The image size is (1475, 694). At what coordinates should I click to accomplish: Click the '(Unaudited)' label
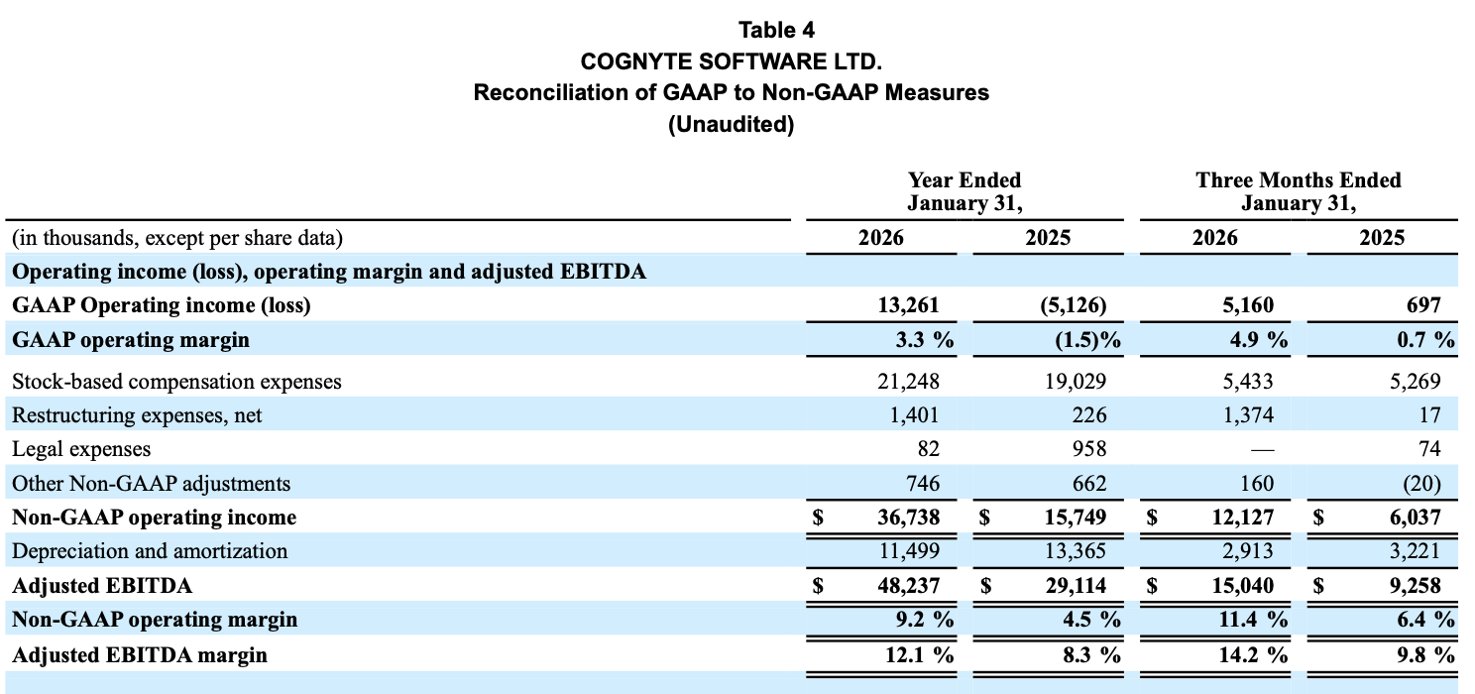click(731, 125)
